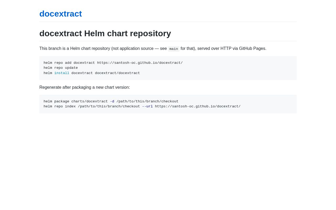Click the '-d' flag in package command

point(112,101)
